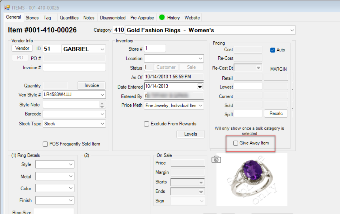Viewport: 340px width, 214px height.
Task: Switch to the Stones tab
Action: 32,18
